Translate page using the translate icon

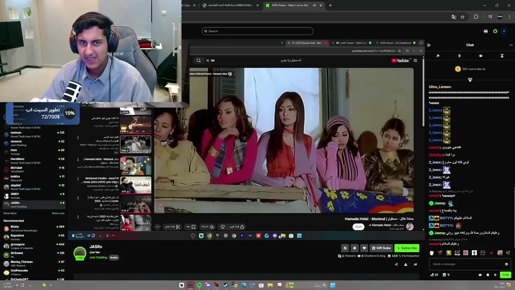pos(454,17)
